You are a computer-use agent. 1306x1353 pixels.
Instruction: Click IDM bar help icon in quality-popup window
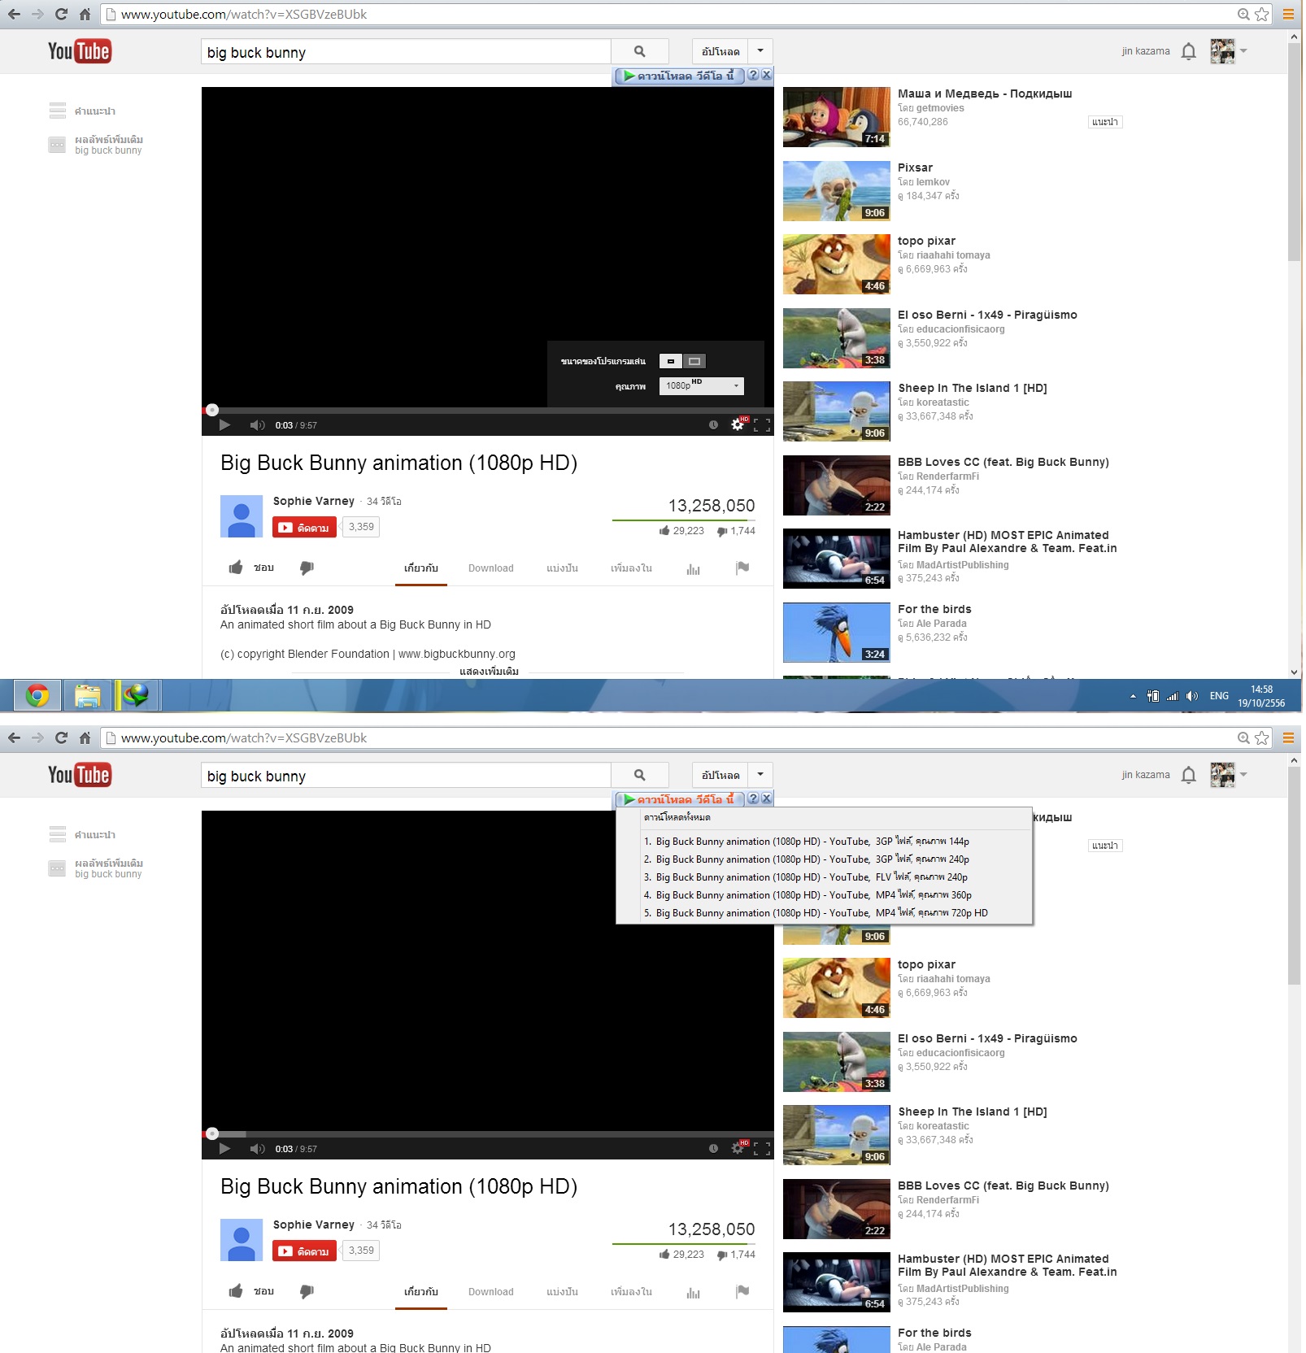click(x=753, y=75)
